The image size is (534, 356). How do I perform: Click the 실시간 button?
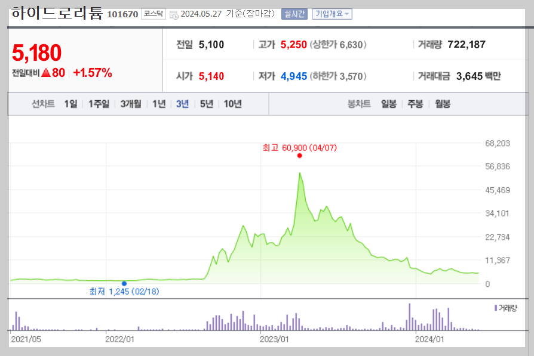point(294,14)
